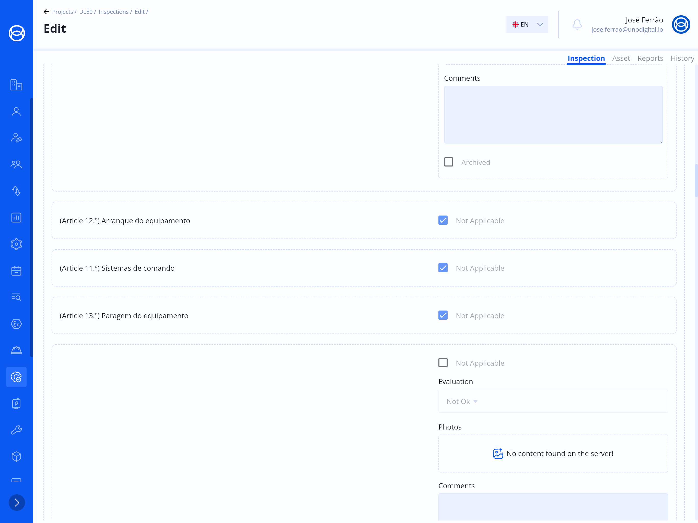698x523 pixels.
Task: Open the EN language dropdown
Action: pyautogui.click(x=527, y=25)
